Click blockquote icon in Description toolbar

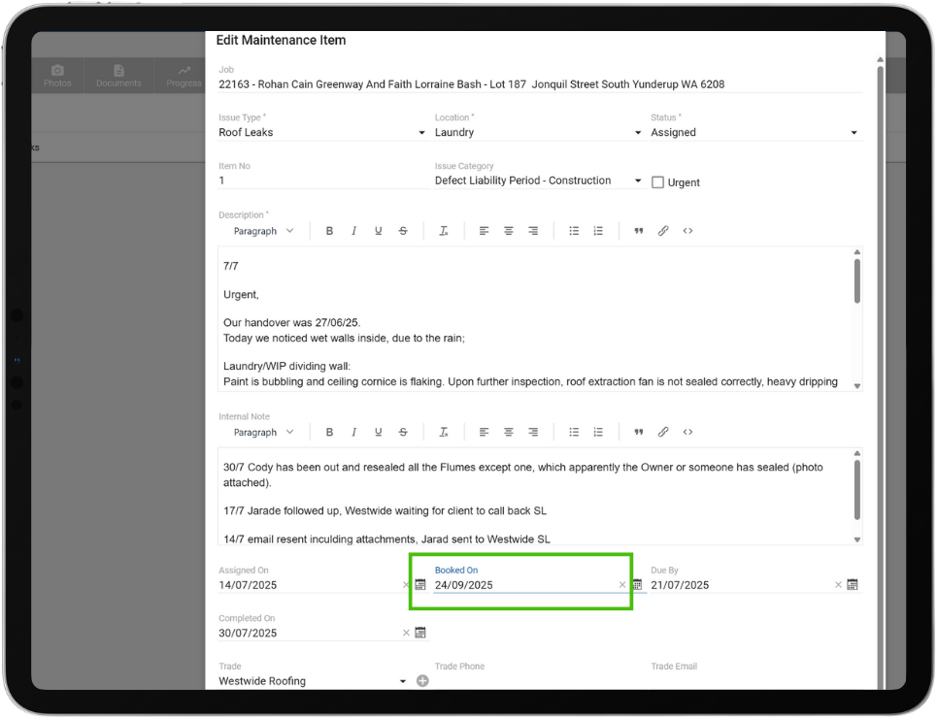(x=639, y=231)
